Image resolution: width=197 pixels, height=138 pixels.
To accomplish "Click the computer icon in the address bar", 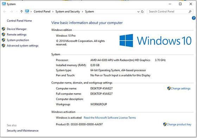I will [x=27, y=11].
